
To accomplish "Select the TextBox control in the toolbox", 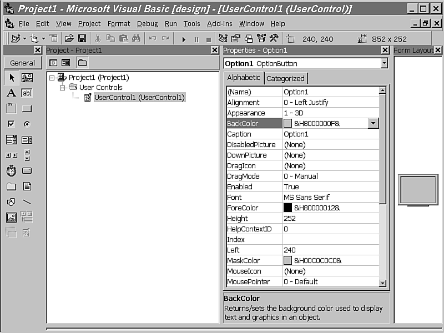I will coord(26,93).
